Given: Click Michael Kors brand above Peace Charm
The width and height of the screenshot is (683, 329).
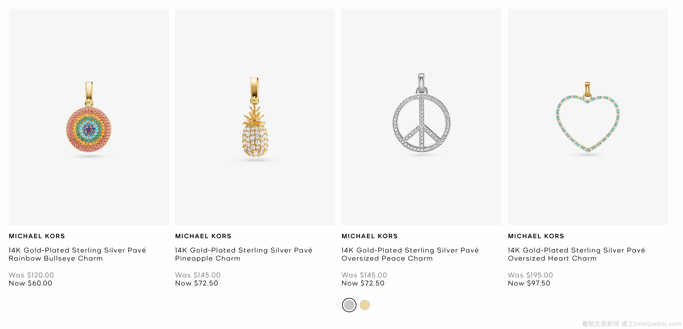Looking at the screenshot, I should point(369,236).
